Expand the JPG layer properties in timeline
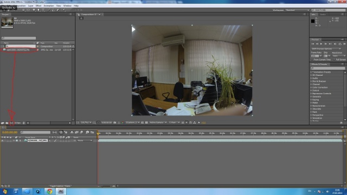347x195 pixels. coord(14,141)
